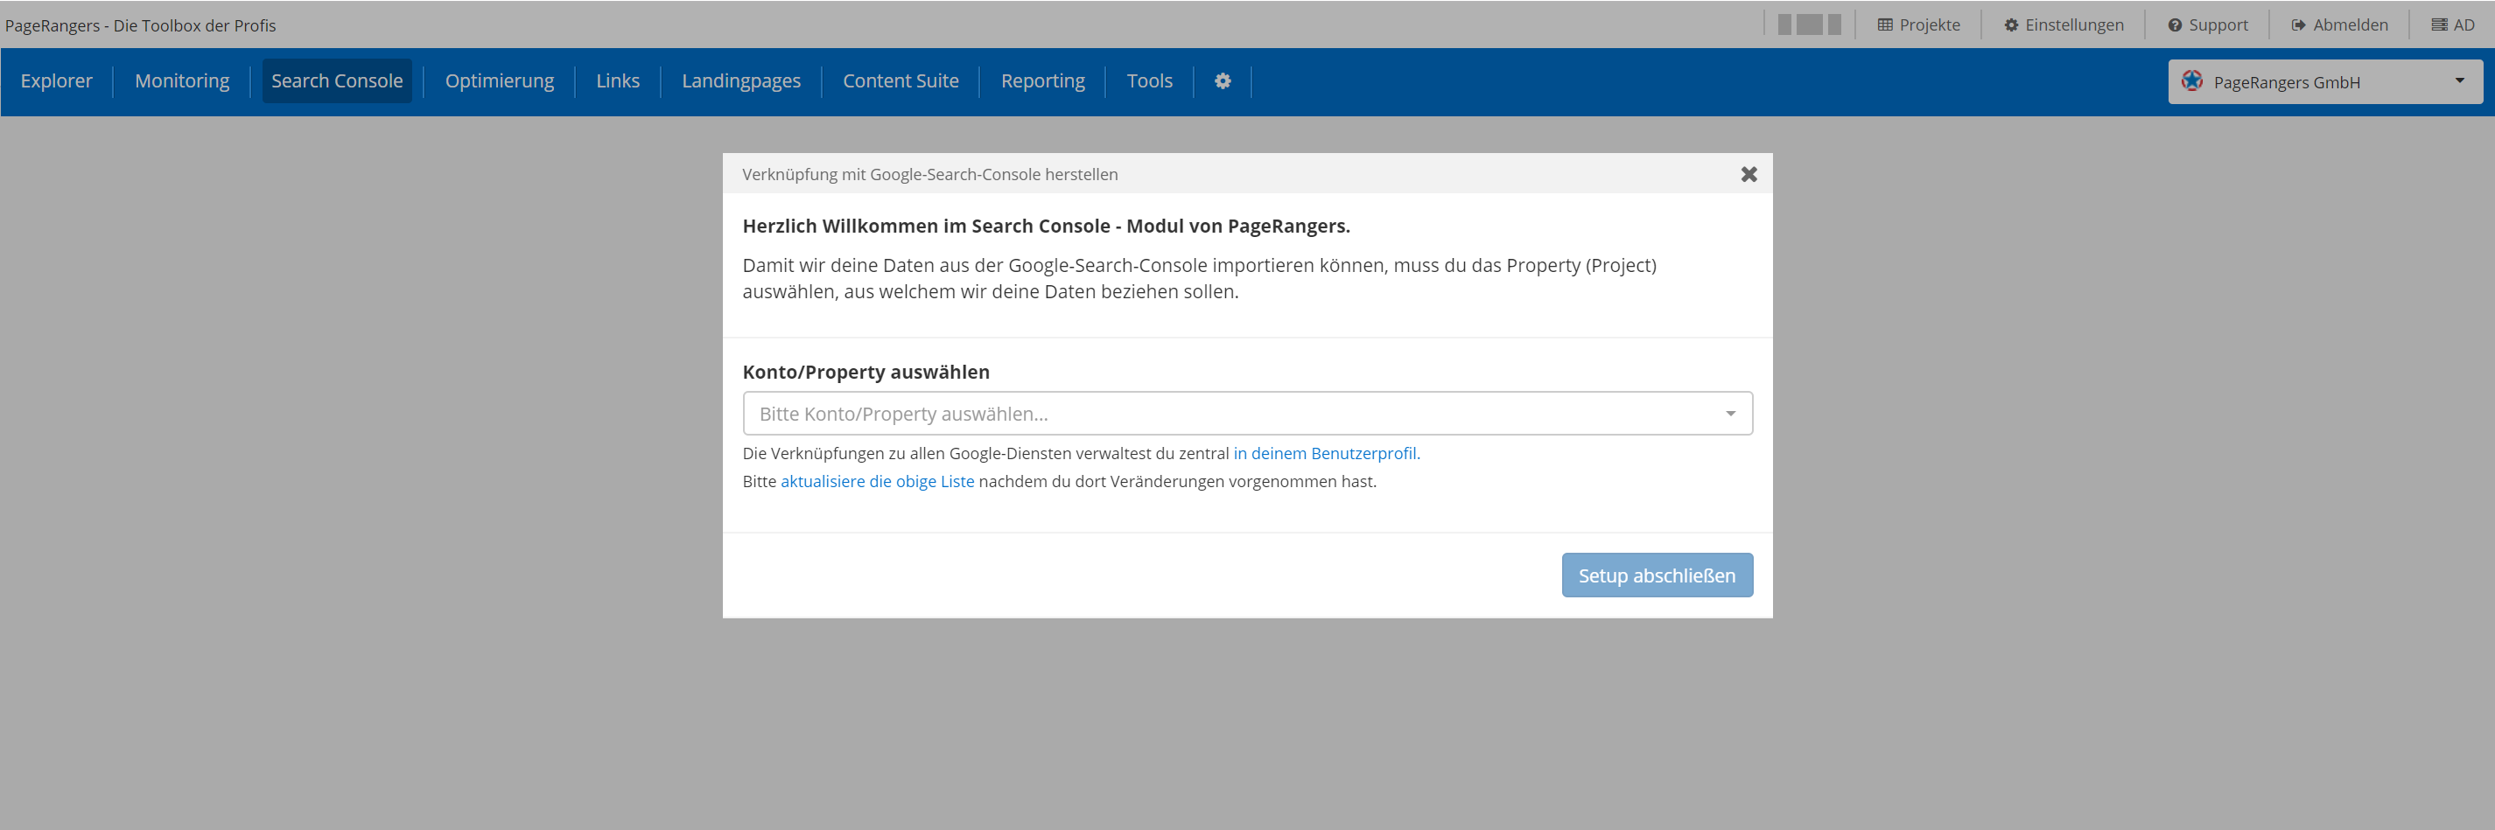The image size is (2495, 830).
Task: Go to the Links section
Action: tap(618, 81)
